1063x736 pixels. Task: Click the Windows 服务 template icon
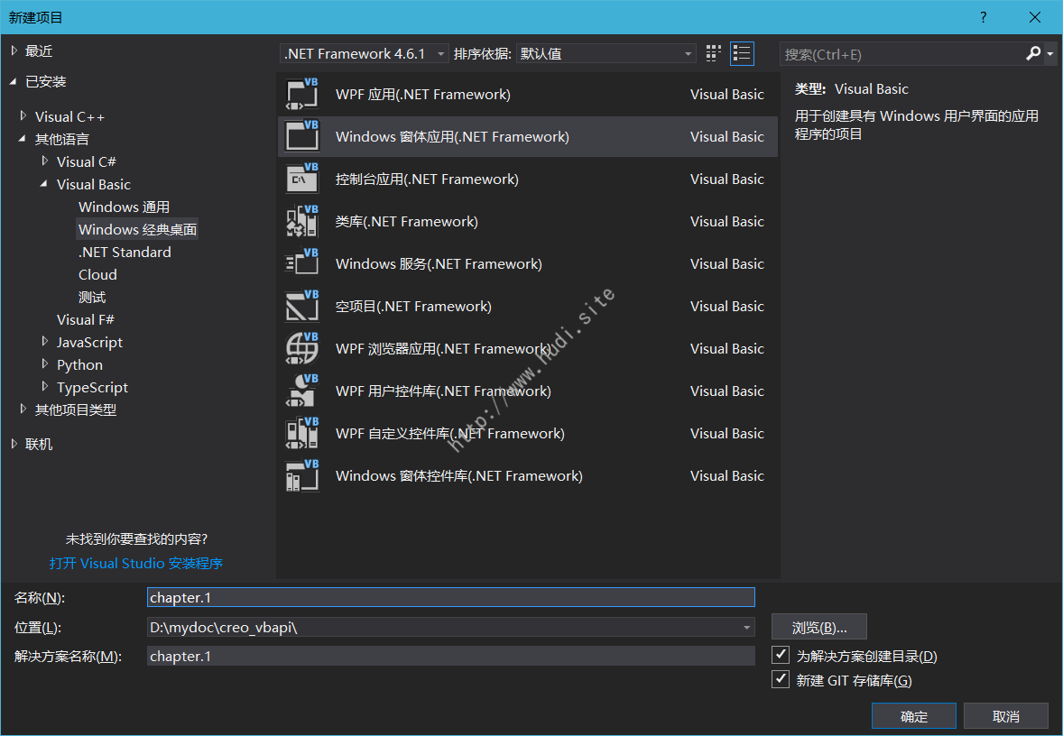click(301, 263)
